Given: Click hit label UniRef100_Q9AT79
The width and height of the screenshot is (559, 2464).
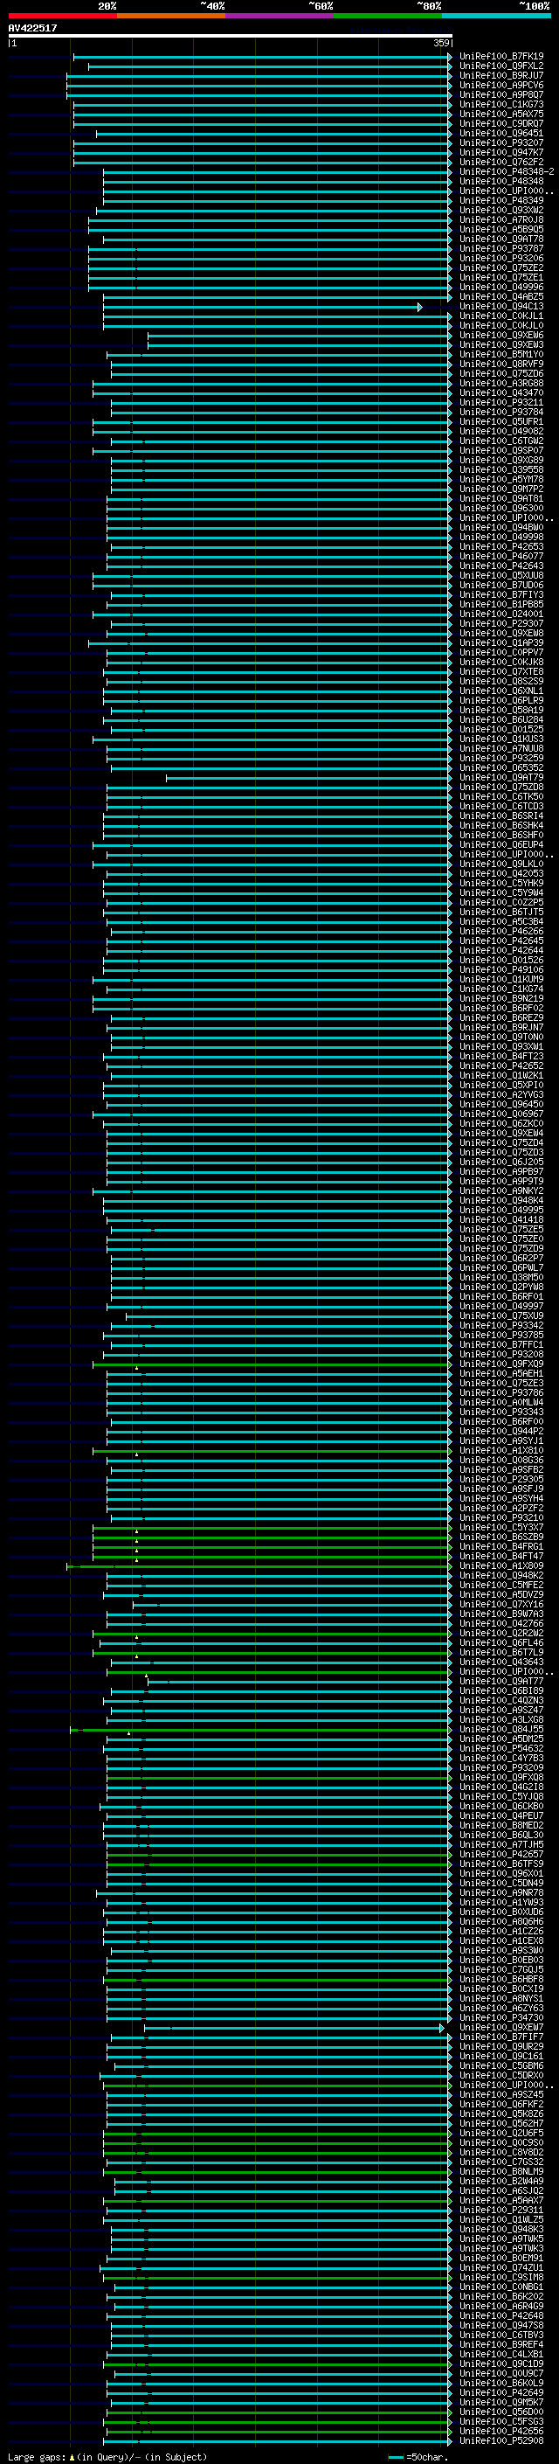Looking at the screenshot, I should (x=500, y=778).
